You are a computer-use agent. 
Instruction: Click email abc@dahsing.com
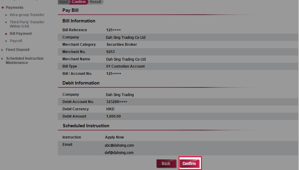tap(119, 145)
